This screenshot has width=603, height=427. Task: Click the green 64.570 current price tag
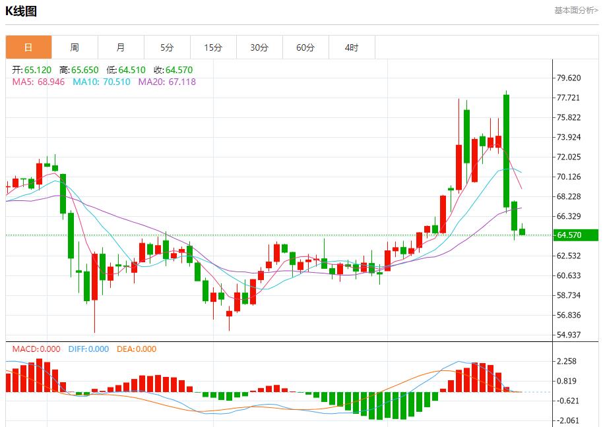pos(575,235)
